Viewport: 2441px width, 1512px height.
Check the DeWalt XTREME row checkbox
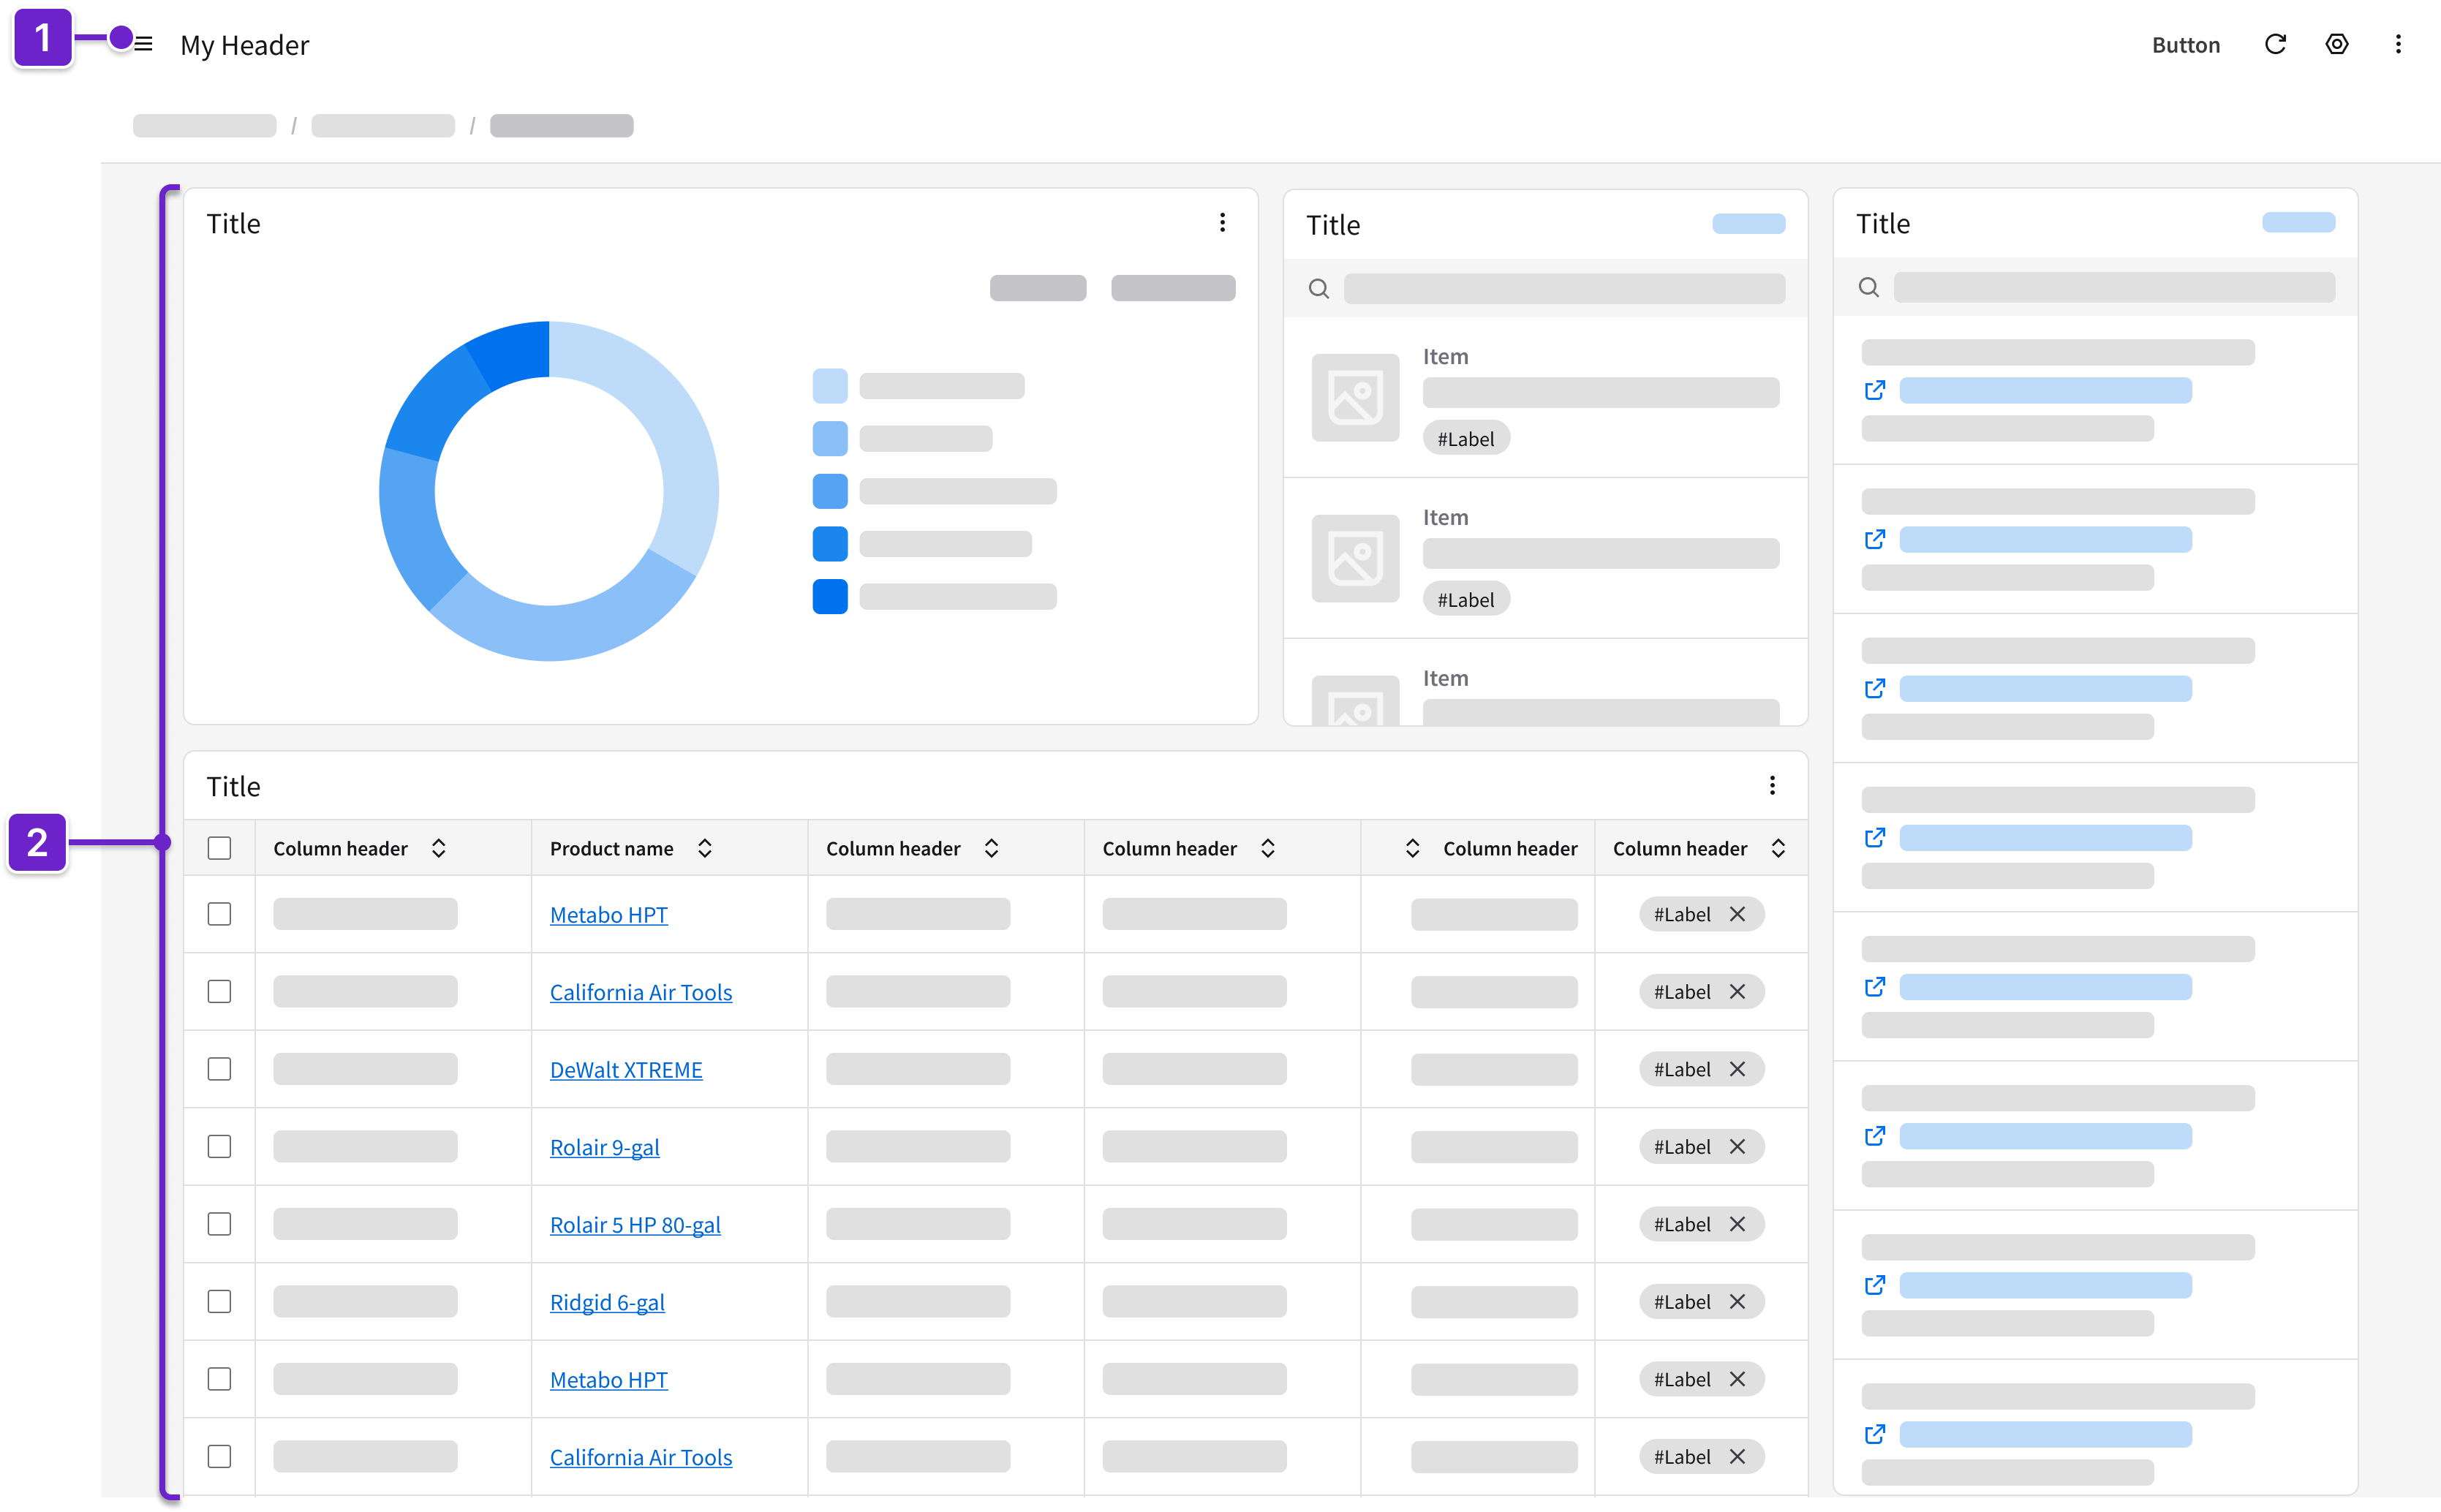[219, 1069]
